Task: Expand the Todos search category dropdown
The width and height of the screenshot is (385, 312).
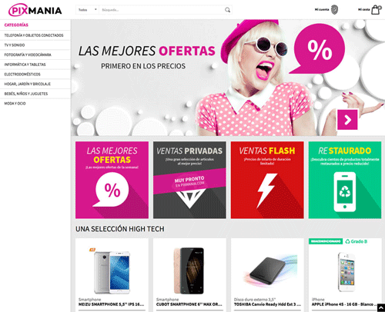Action: tap(87, 10)
